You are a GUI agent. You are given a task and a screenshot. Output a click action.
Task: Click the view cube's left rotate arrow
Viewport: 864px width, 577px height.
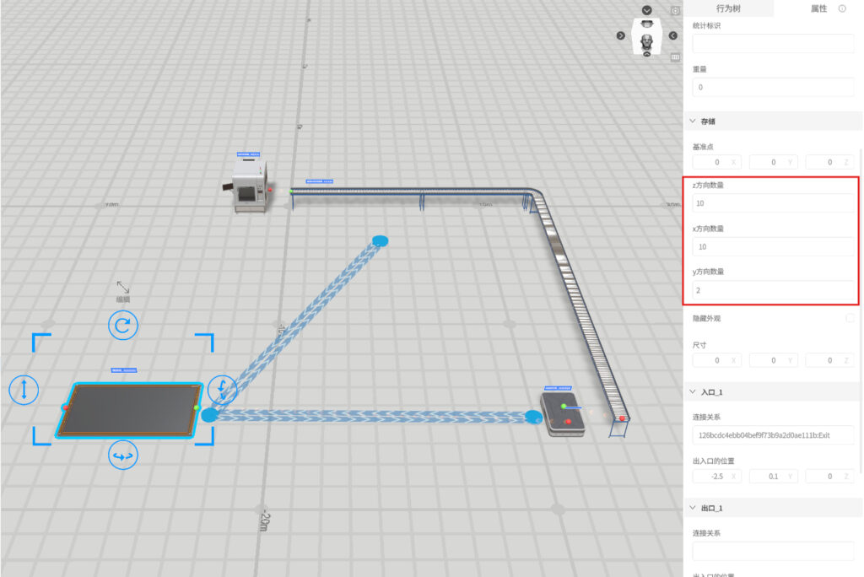click(x=621, y=35)
